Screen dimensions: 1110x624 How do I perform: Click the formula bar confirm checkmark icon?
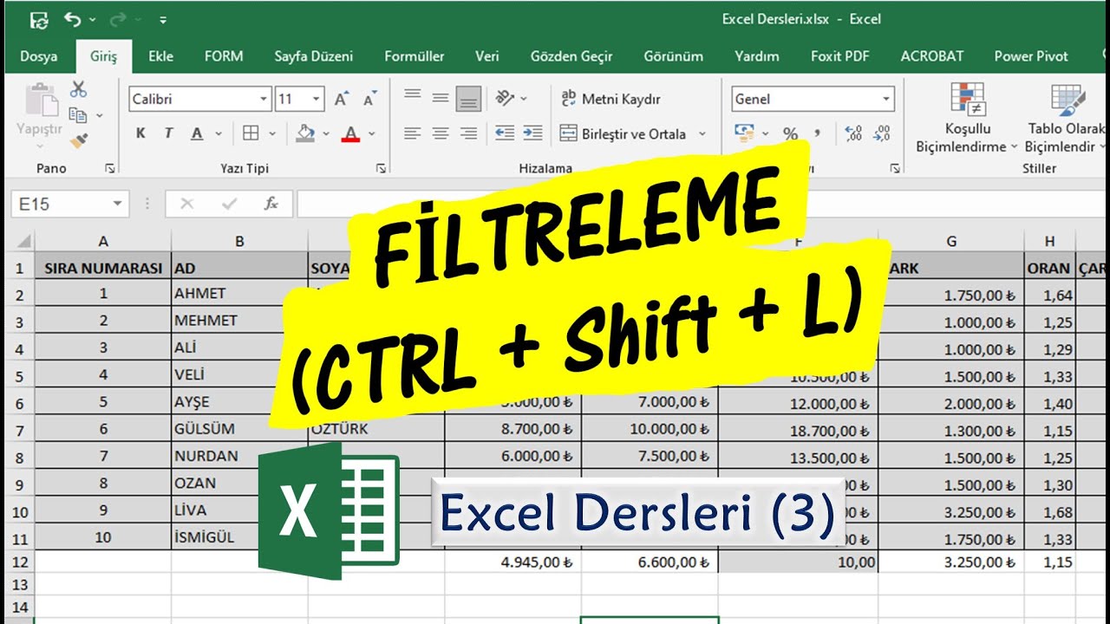point(229,205)
